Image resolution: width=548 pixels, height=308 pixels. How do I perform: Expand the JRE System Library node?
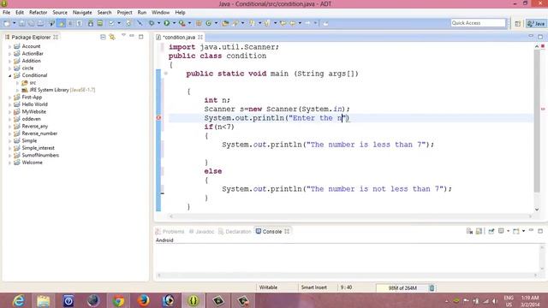tap(17, 90)
